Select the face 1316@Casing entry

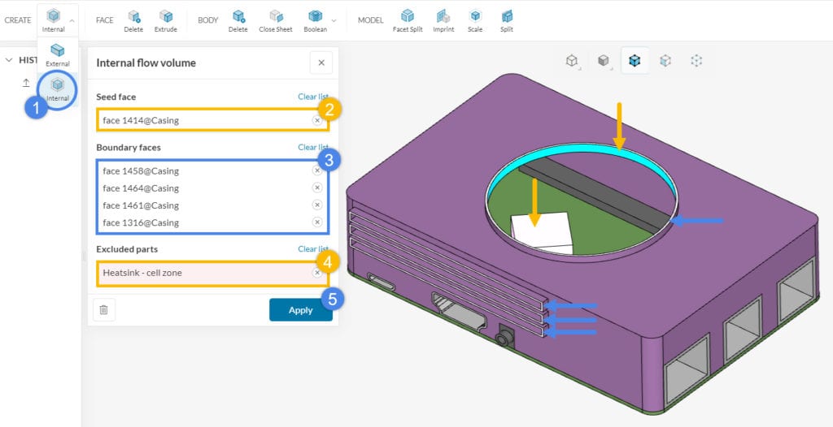pos(212,222)
